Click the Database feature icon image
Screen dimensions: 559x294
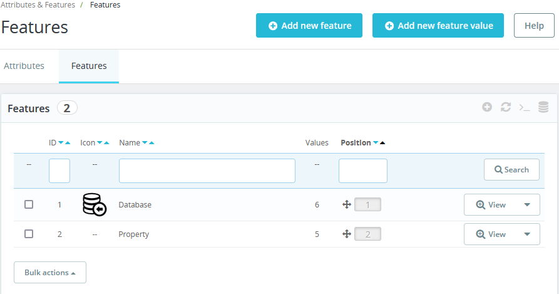[x=94, y=204]
